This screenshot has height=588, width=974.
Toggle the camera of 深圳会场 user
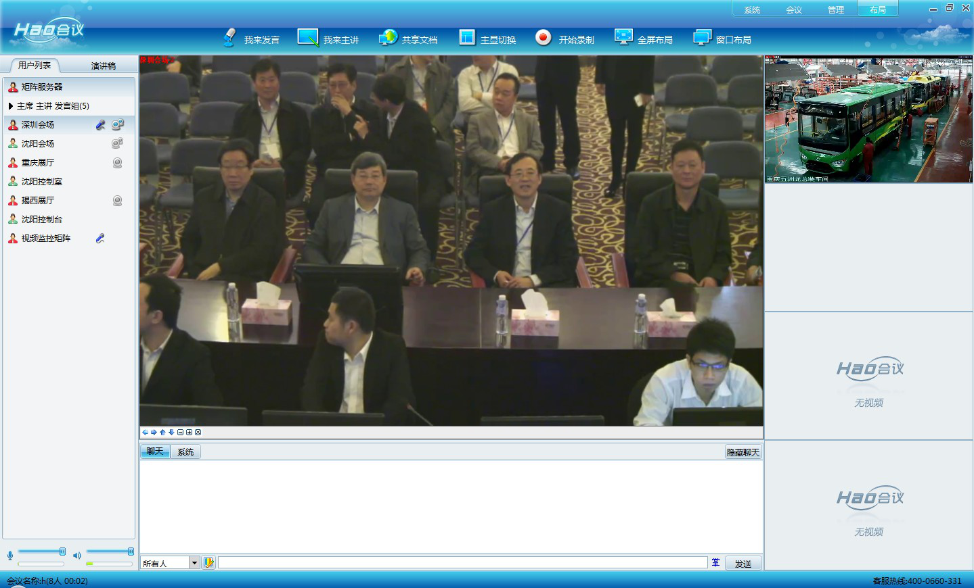click(x=118, y=125)
